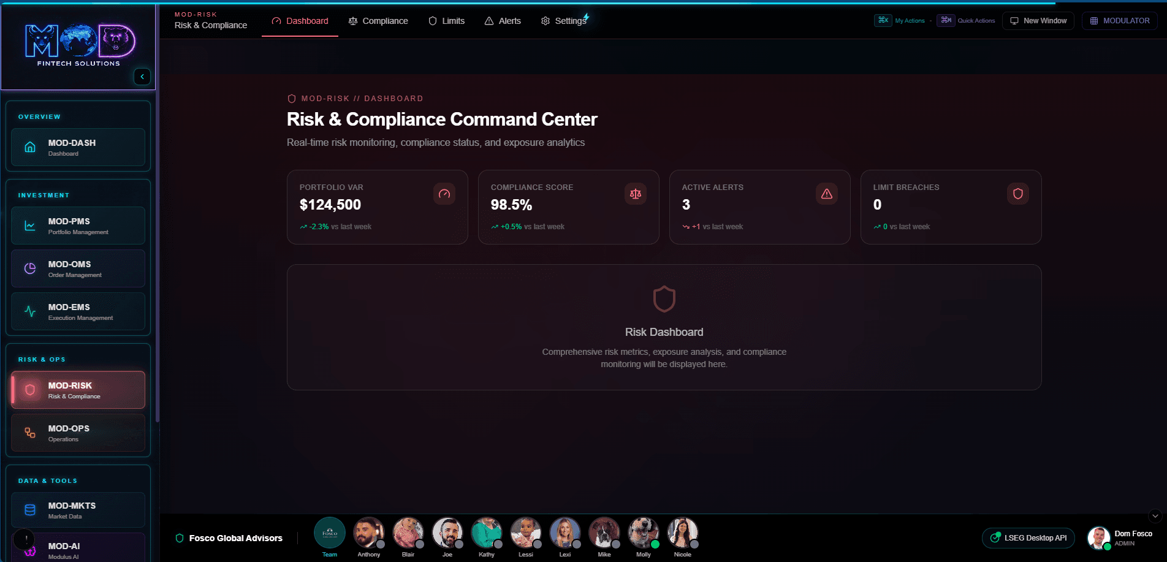
Task: Select the Team avatar for Fosco
Action: point(330,533)
